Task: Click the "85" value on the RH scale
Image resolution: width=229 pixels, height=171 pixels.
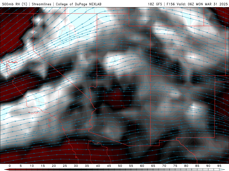Action: tap(197, 166)
